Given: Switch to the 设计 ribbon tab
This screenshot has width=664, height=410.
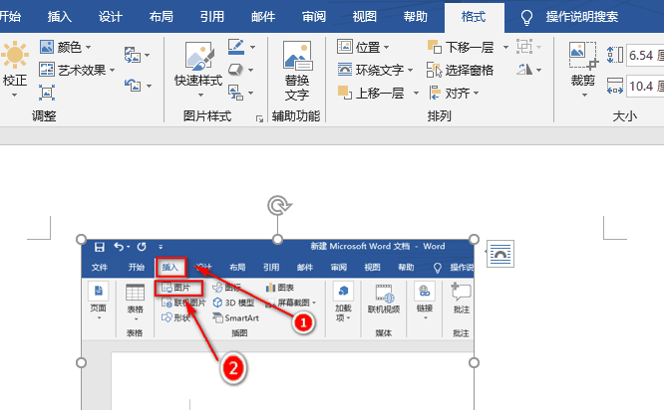Looking at the screenshot, I should tap(110, 17).
